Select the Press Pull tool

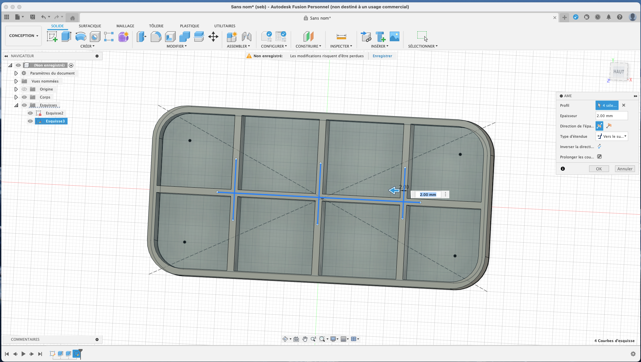tap(141, 36)
